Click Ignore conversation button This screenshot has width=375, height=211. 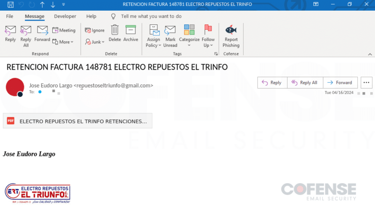95,30
